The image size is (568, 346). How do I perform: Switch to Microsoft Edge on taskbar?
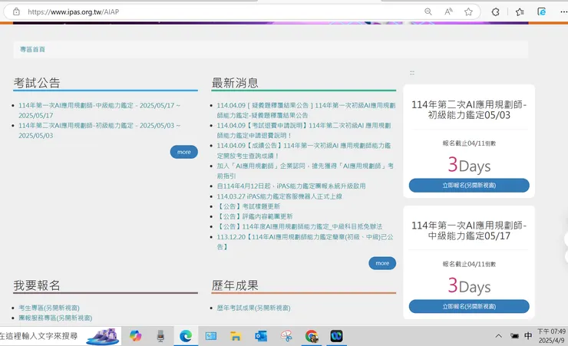186,336
